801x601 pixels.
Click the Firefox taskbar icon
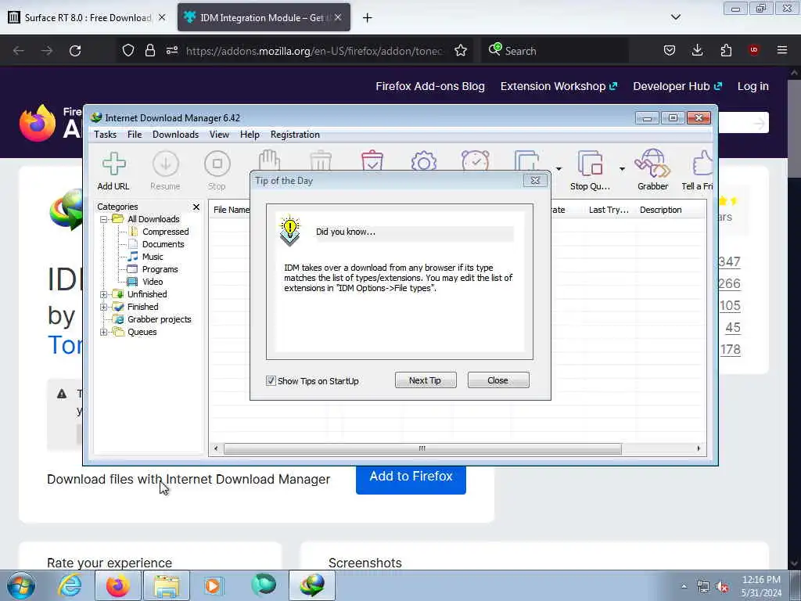(118, 585)
